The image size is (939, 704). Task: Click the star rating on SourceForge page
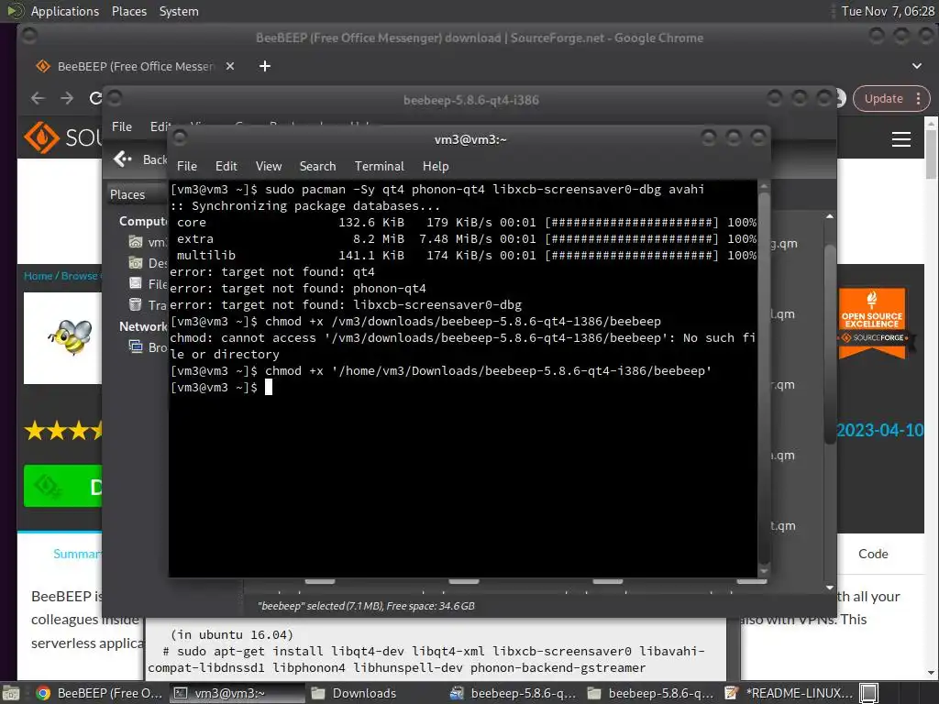coord(63,431)
